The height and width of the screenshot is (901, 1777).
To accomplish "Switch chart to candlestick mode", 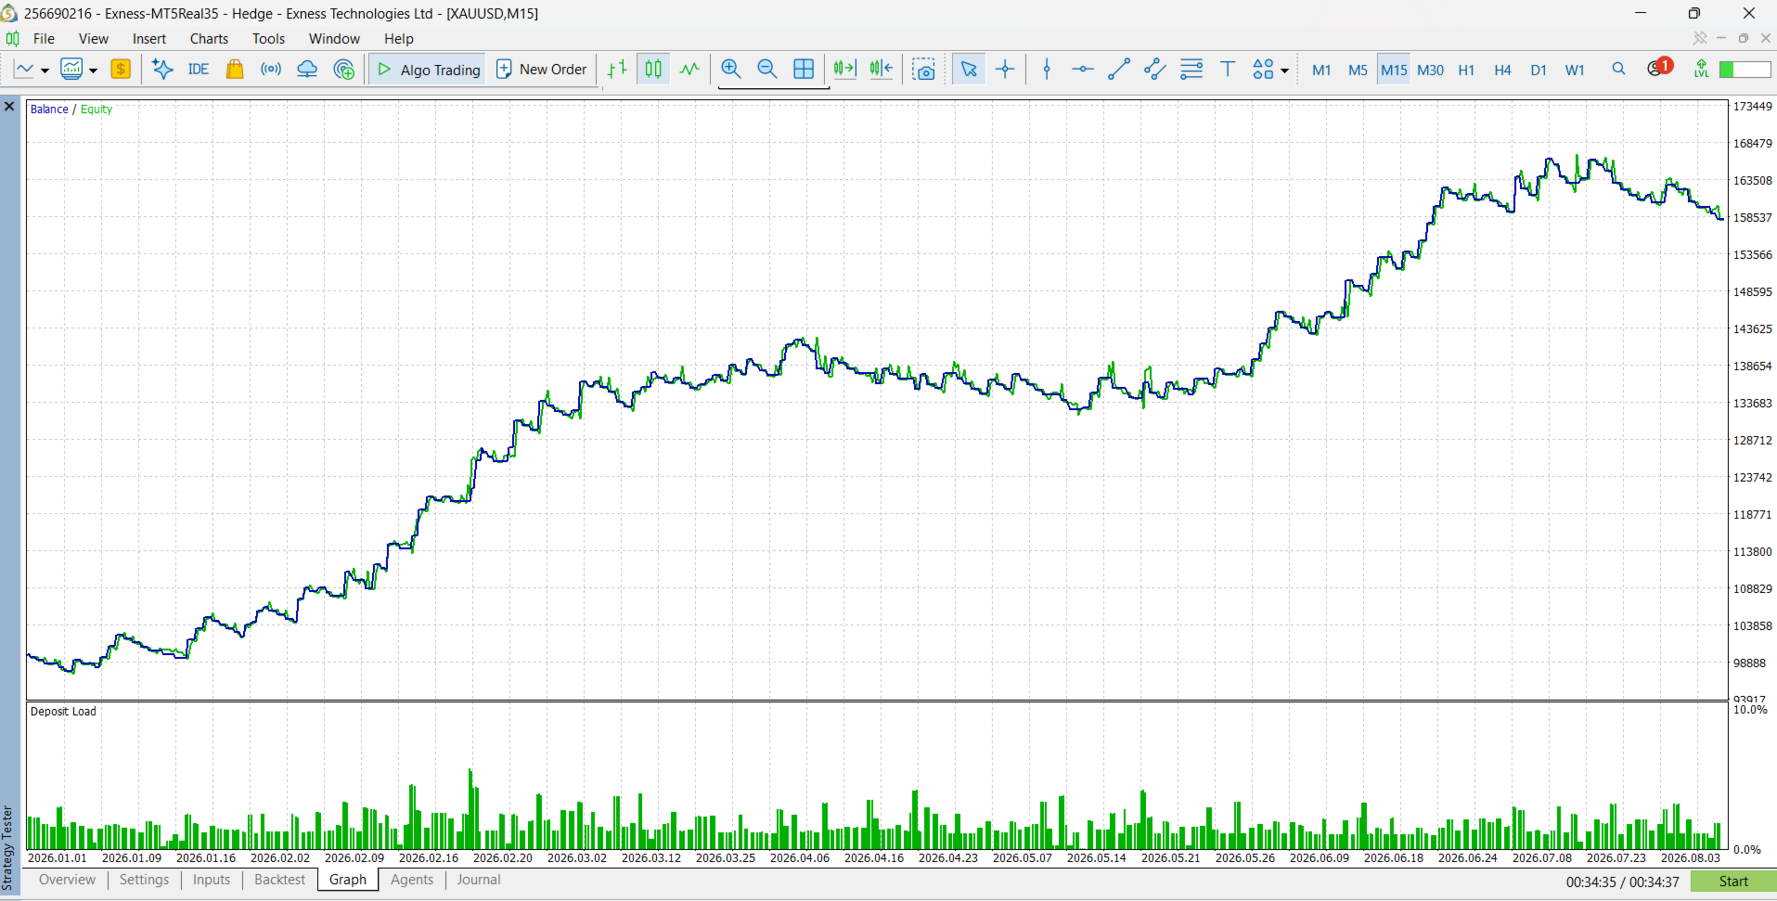I will pos(654,69).
